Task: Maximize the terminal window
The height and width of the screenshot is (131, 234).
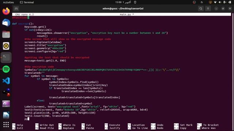Action: click(x=223, y=9)
